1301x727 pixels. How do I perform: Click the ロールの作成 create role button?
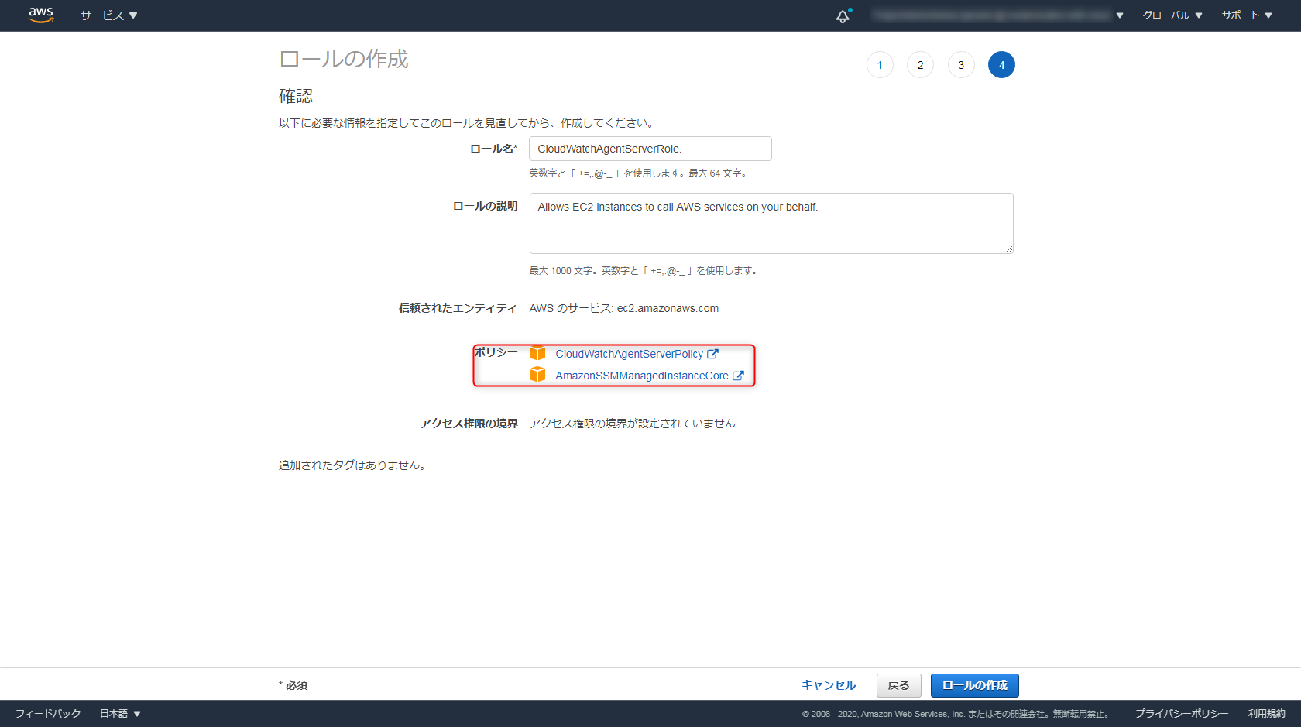[975, 685]
